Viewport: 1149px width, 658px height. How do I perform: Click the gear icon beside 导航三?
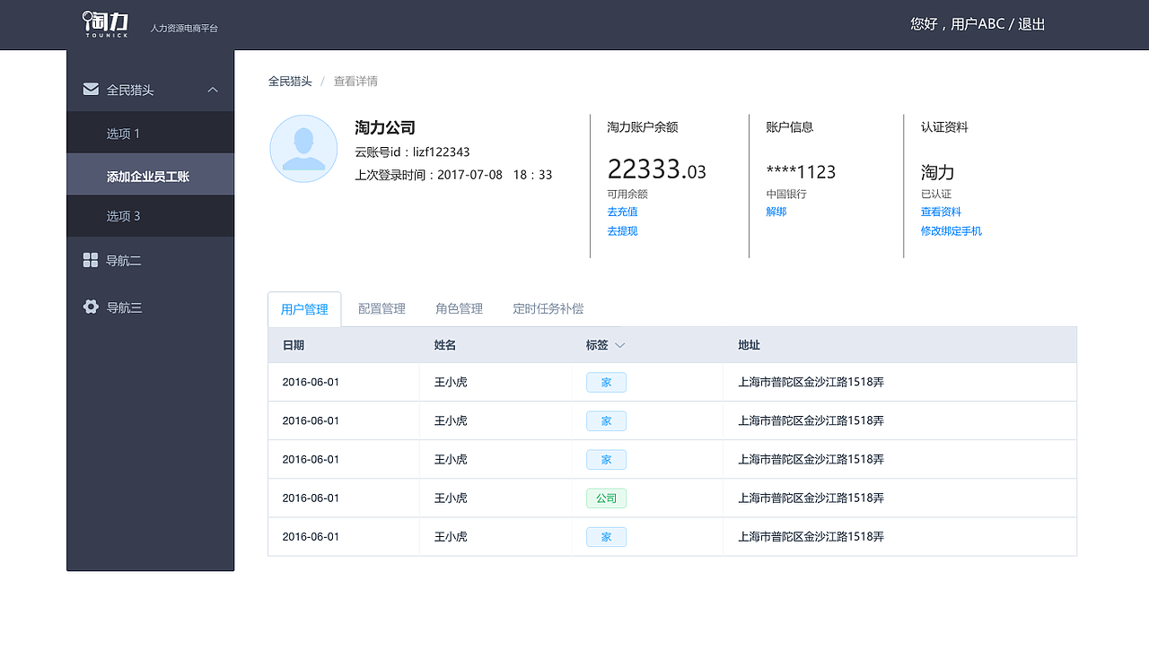coord(91,307)
